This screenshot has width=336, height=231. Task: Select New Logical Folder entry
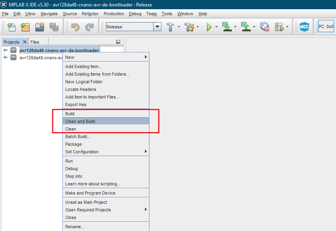[106, 82]
